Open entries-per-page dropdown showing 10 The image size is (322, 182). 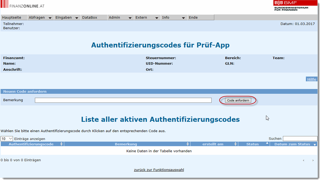[x=7, y=139]
